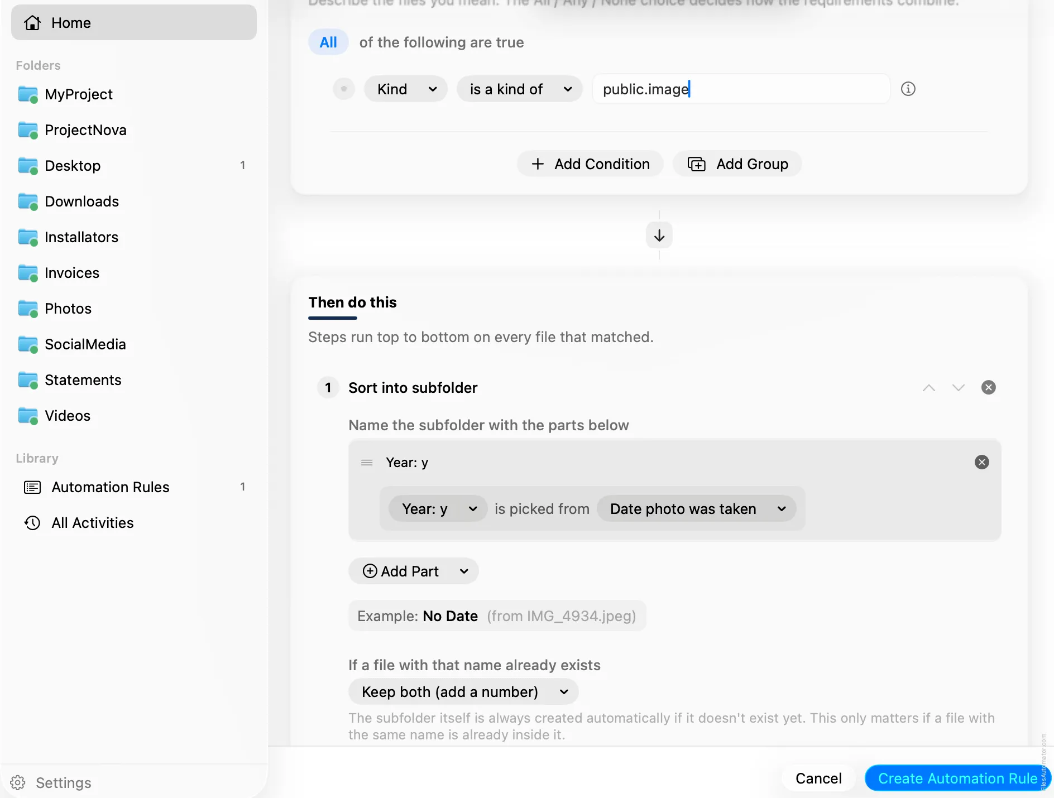The height and width of the screenshot is (798, 1054).
Task: Move Sort into subfolder step down
Action: [959, 388]
